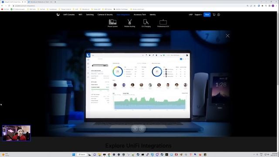
Task: Select the Phone System integration icon
Action: pyautogui.click(x=112, y=23)
